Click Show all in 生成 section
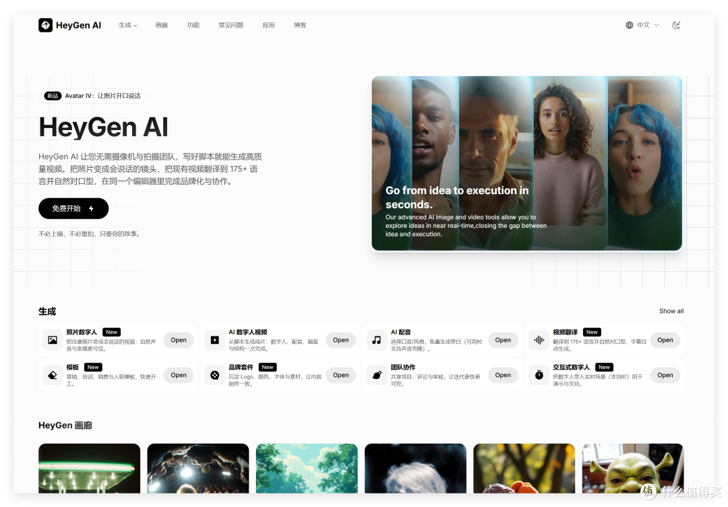This screenshot has height=507, width=728. tap(671, 311)
